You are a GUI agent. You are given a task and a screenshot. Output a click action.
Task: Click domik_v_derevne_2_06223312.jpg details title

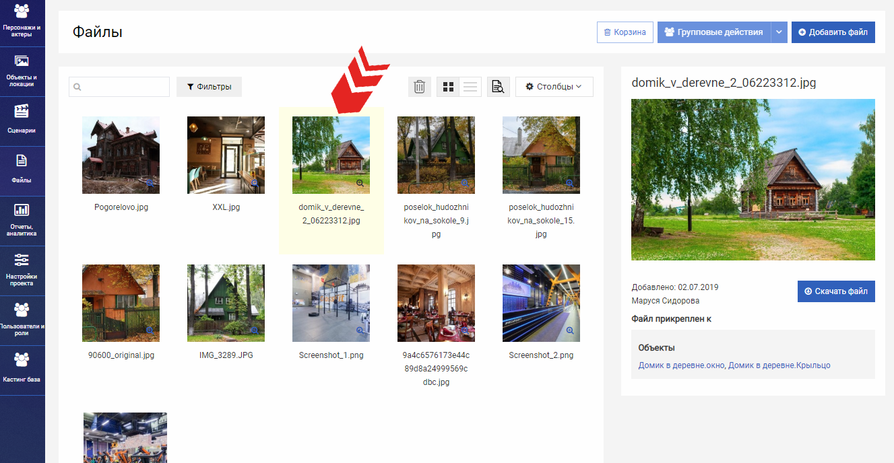[x=724, y=83]
